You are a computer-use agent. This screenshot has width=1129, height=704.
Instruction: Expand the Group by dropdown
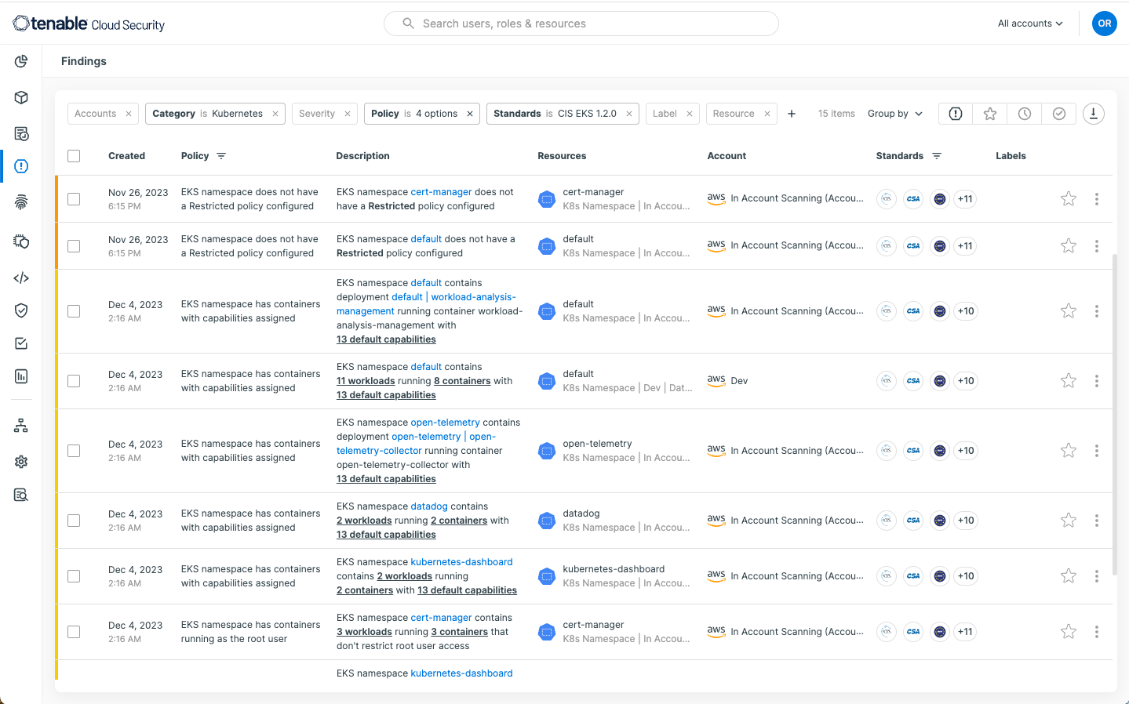895,114
